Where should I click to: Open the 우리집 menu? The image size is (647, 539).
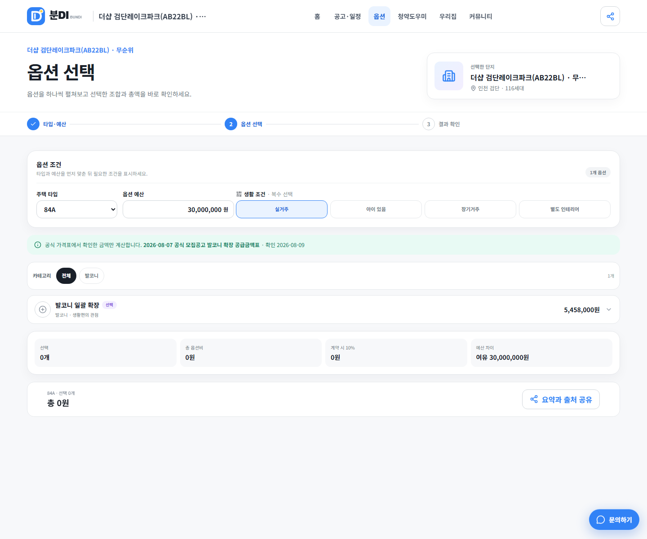[448, 16]
